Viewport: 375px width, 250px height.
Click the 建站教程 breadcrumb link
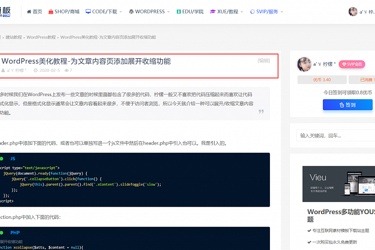click(14, 37)
